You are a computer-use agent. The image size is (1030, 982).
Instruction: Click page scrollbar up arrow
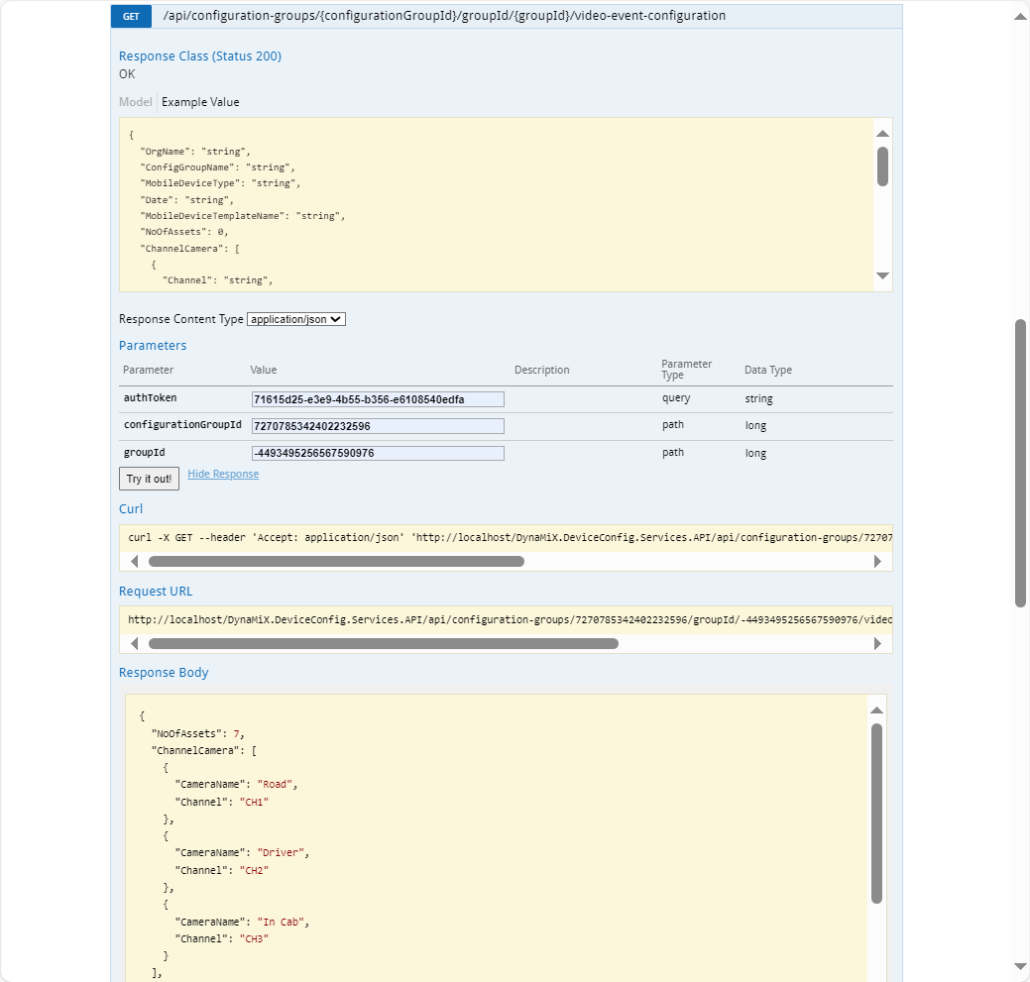click(x=1020, y=17)
